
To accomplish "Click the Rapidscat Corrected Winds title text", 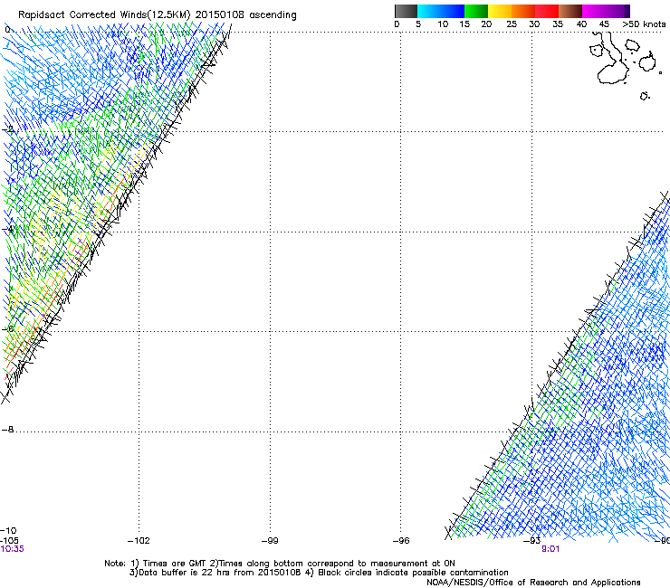I will coord(158,15).
